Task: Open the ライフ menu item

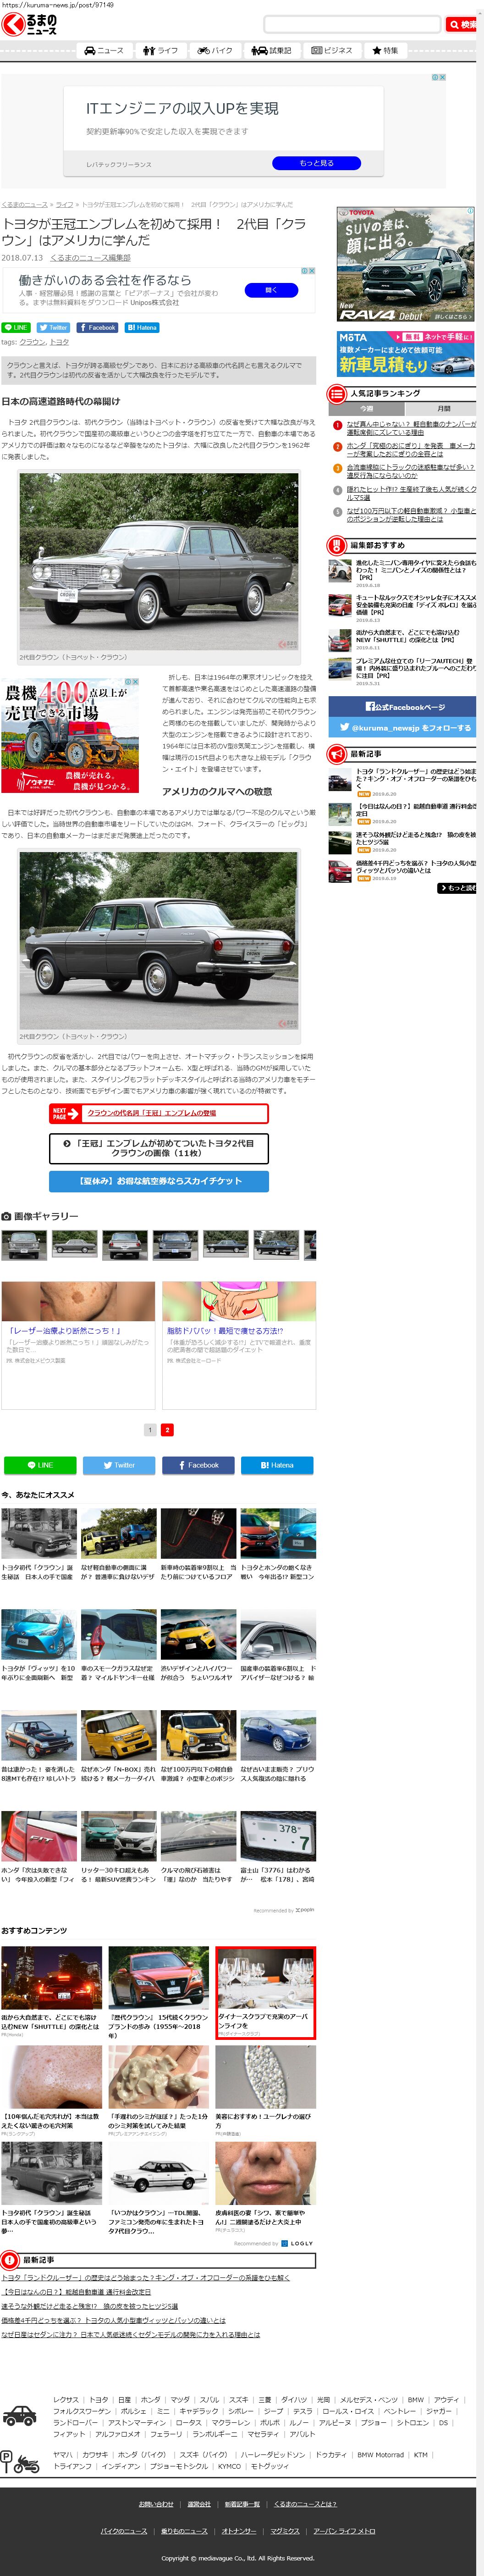Action: 161,50
